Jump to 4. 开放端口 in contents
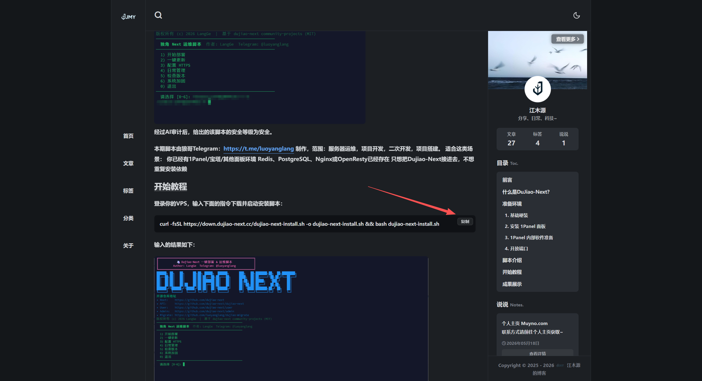The image size is (702, 381). [516, 249]
